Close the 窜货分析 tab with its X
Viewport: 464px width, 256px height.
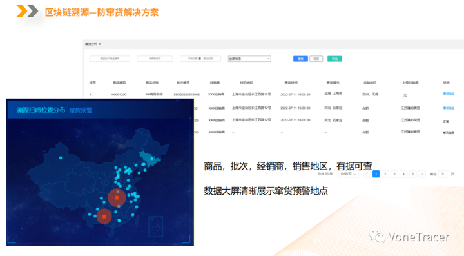click(x=100, y=44)
